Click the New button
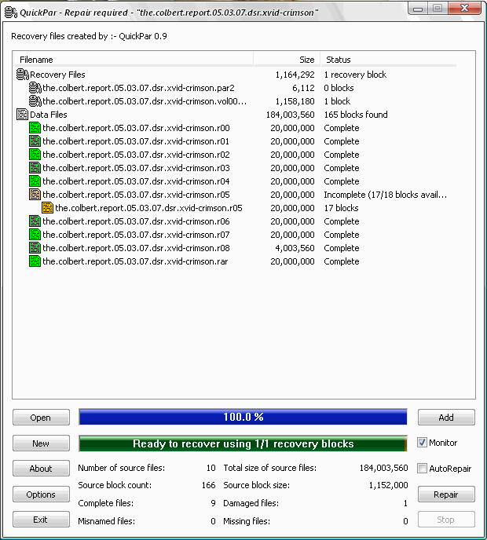The width and height of the screenshot is (487, 540). (41, 443)
